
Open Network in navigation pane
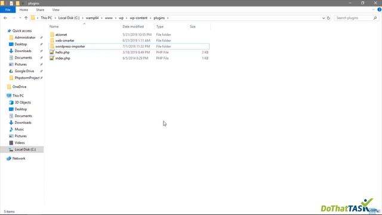point(19,158)
